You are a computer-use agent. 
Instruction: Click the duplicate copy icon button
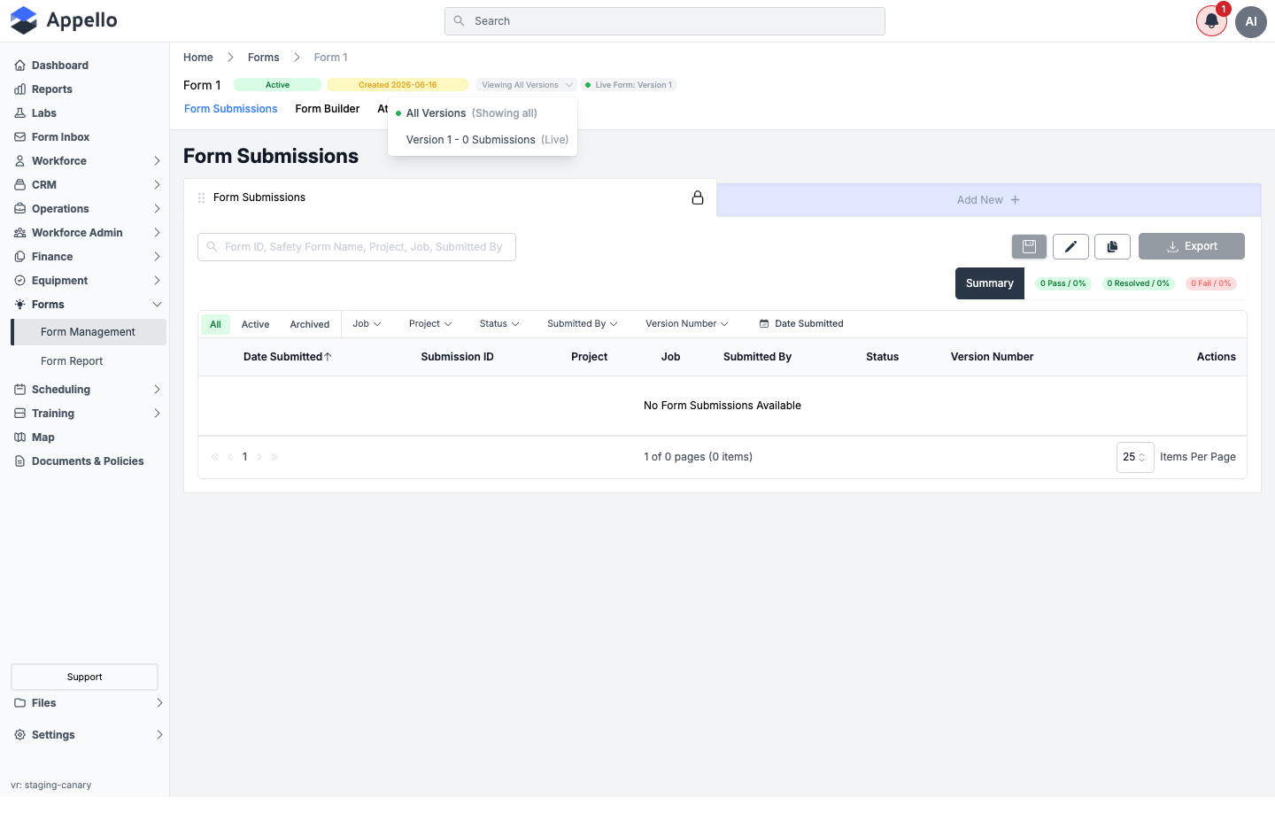pyautogui.click(x=1112, y=246)
